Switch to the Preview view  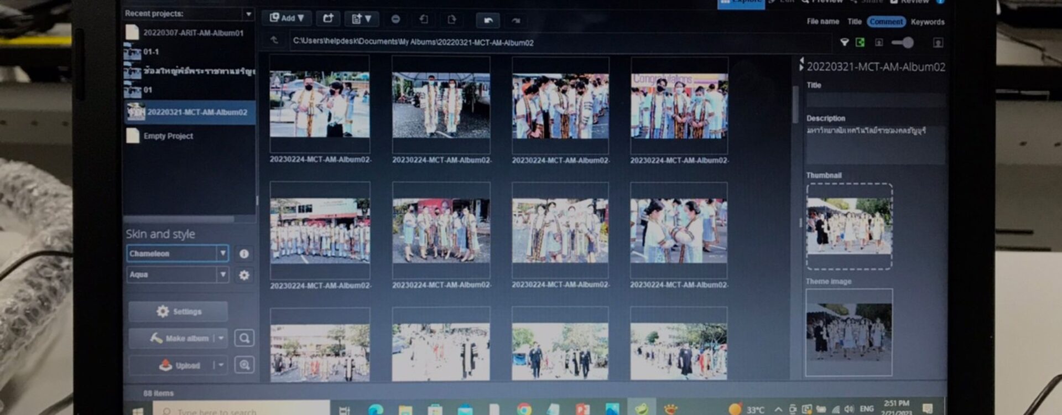pos(822,2)
